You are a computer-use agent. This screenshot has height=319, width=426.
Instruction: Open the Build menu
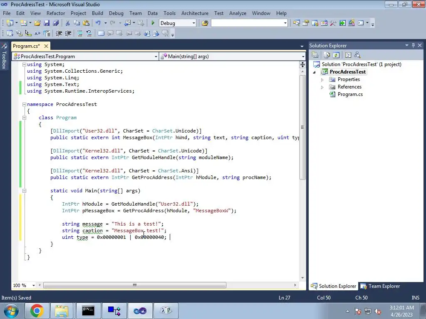tap(97, 13)
